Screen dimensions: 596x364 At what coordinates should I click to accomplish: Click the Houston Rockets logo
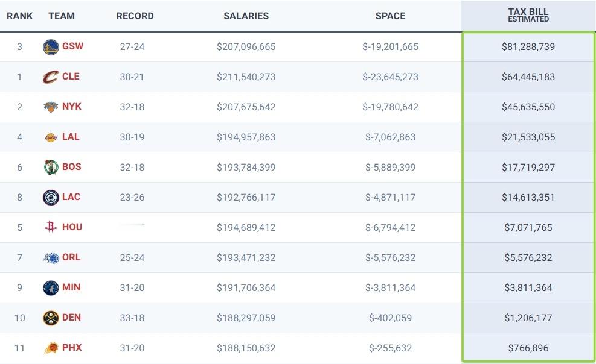pos(51,227)
